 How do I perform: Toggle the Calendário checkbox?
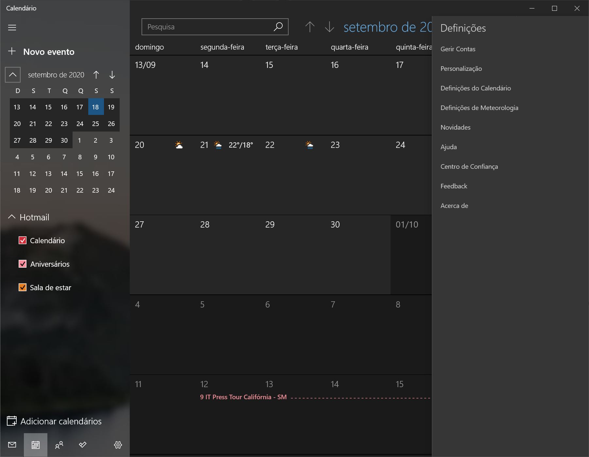click(x=23, y=241)
